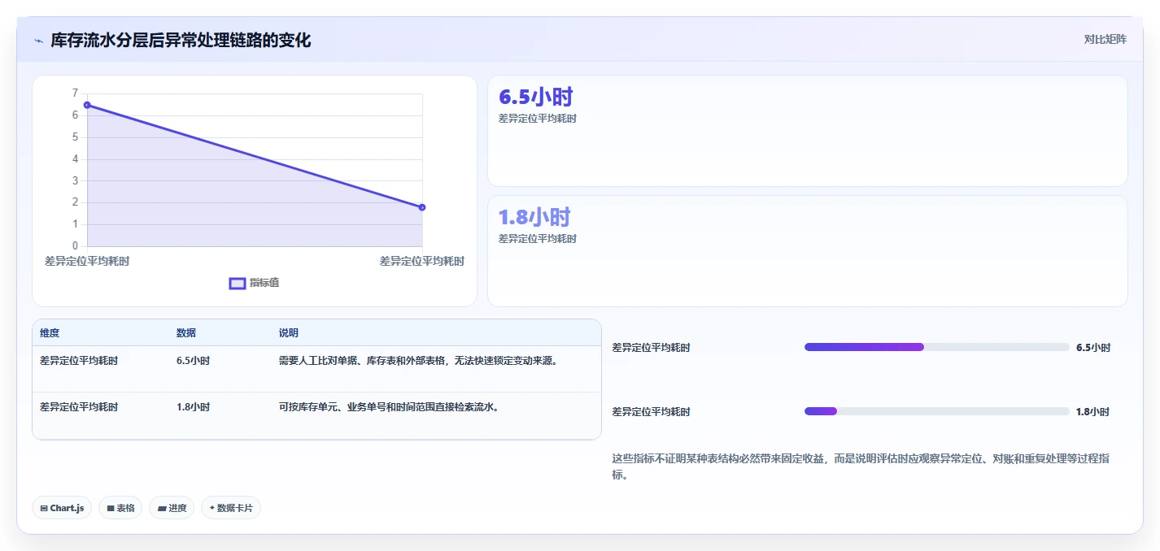Click the title 库存流水分层后异常处理链路的变化
Image resolution: width=1160 pixels, height=551 pixels.
point(181,40)
